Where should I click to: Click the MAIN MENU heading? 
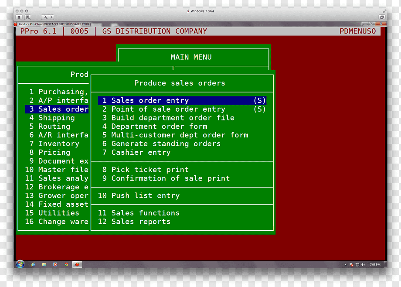pos(191,57)
